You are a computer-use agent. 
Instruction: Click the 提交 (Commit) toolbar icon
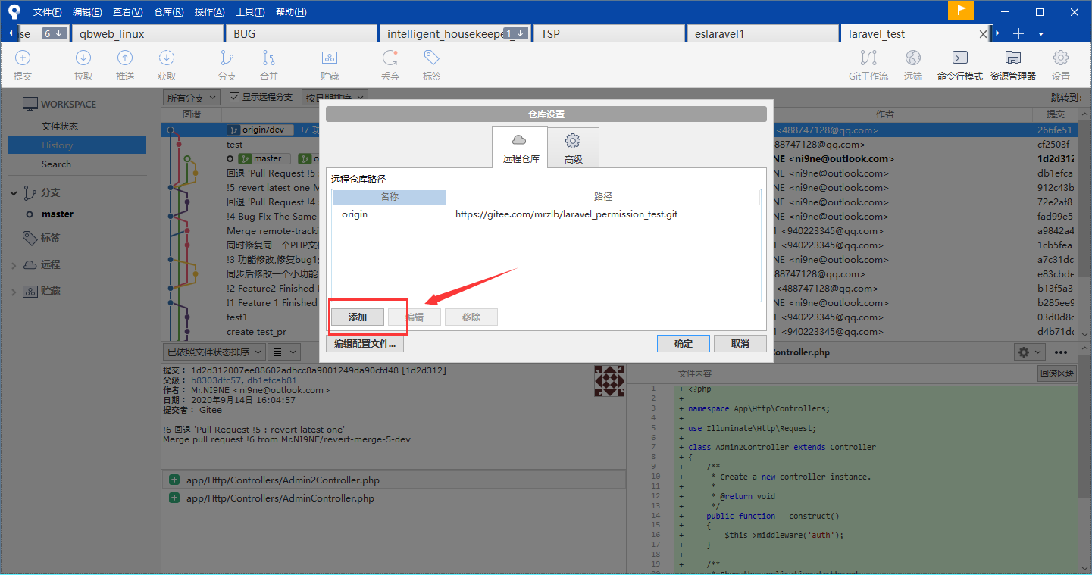point(23,58)
